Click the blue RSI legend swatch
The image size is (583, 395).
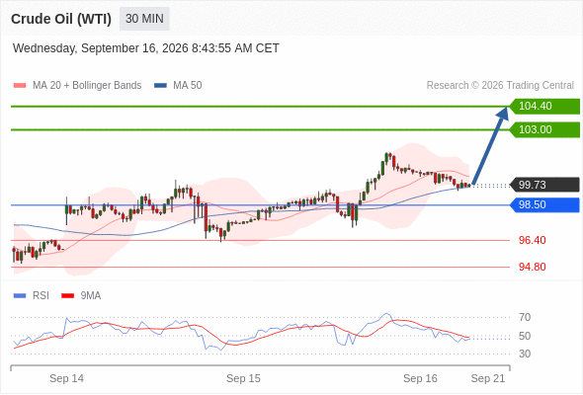[20, 296]
